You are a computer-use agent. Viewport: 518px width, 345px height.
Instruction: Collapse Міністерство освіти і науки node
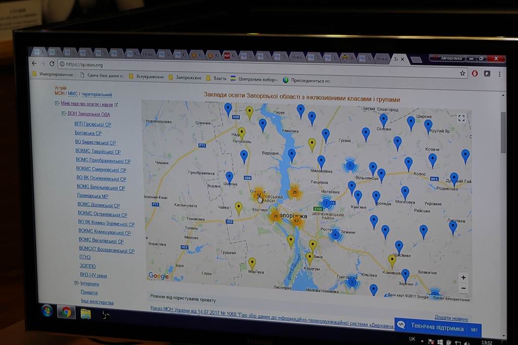tap(57, 103)
